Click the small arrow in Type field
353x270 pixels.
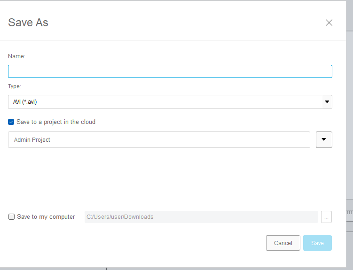327,102
